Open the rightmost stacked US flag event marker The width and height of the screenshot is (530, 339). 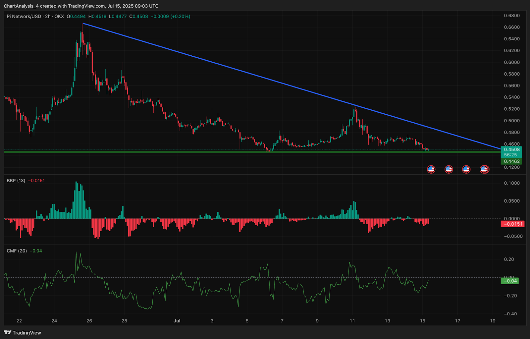(x=484, y=169)
